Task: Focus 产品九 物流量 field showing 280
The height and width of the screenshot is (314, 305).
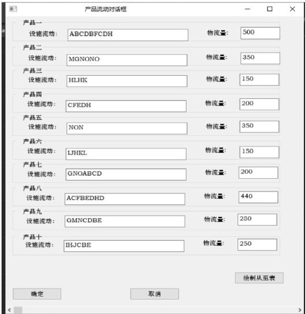Action: click(x=257, y=220)
